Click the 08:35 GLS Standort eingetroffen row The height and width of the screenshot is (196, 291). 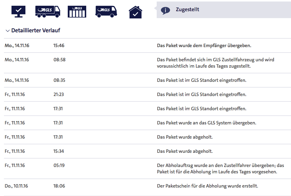pyautogui.click(x=147, y=80)
